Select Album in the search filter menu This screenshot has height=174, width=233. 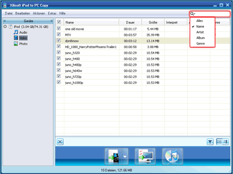click(x=200, y=38)
